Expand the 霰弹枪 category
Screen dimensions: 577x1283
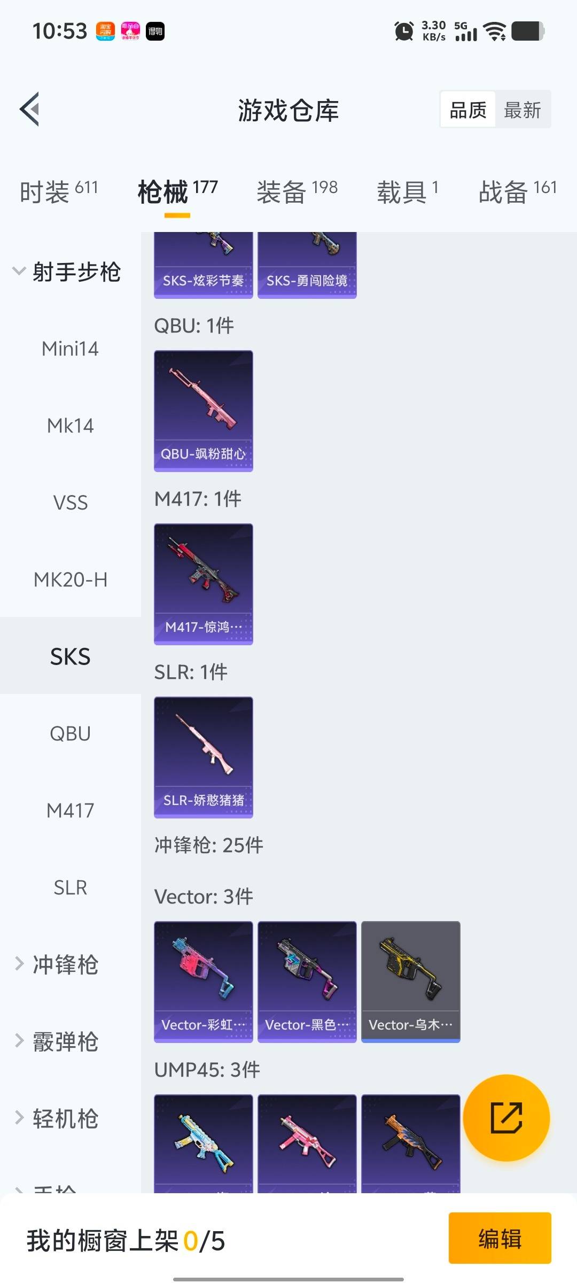click(57, 1041)
